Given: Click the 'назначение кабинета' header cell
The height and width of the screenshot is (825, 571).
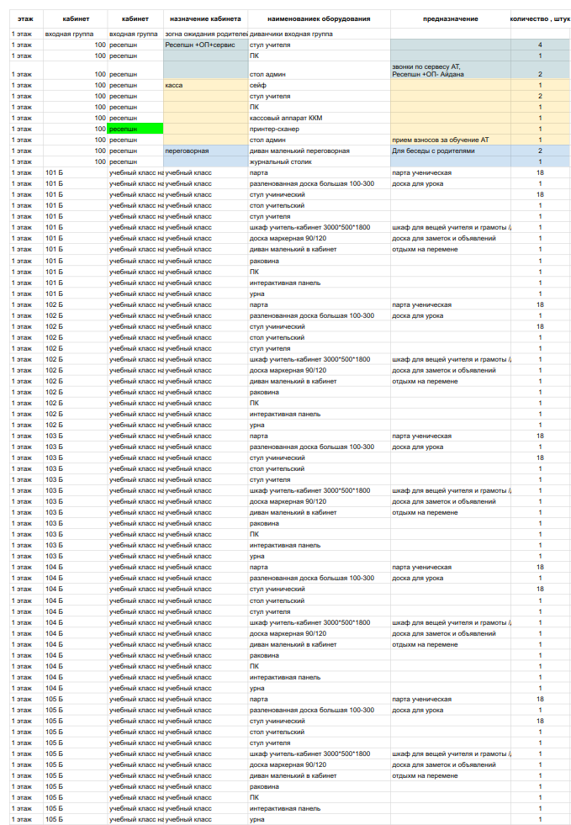Looking at the screenshot, I should pyautogui.click(x=205, y=19).
